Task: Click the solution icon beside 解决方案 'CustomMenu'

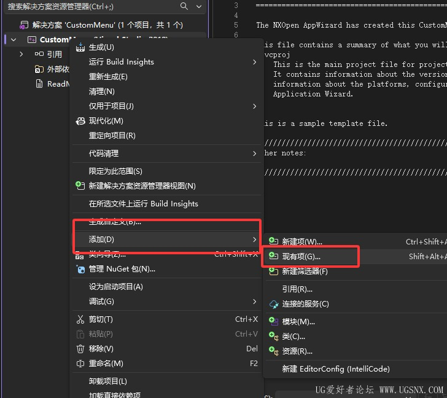Action: coord(24,25)
